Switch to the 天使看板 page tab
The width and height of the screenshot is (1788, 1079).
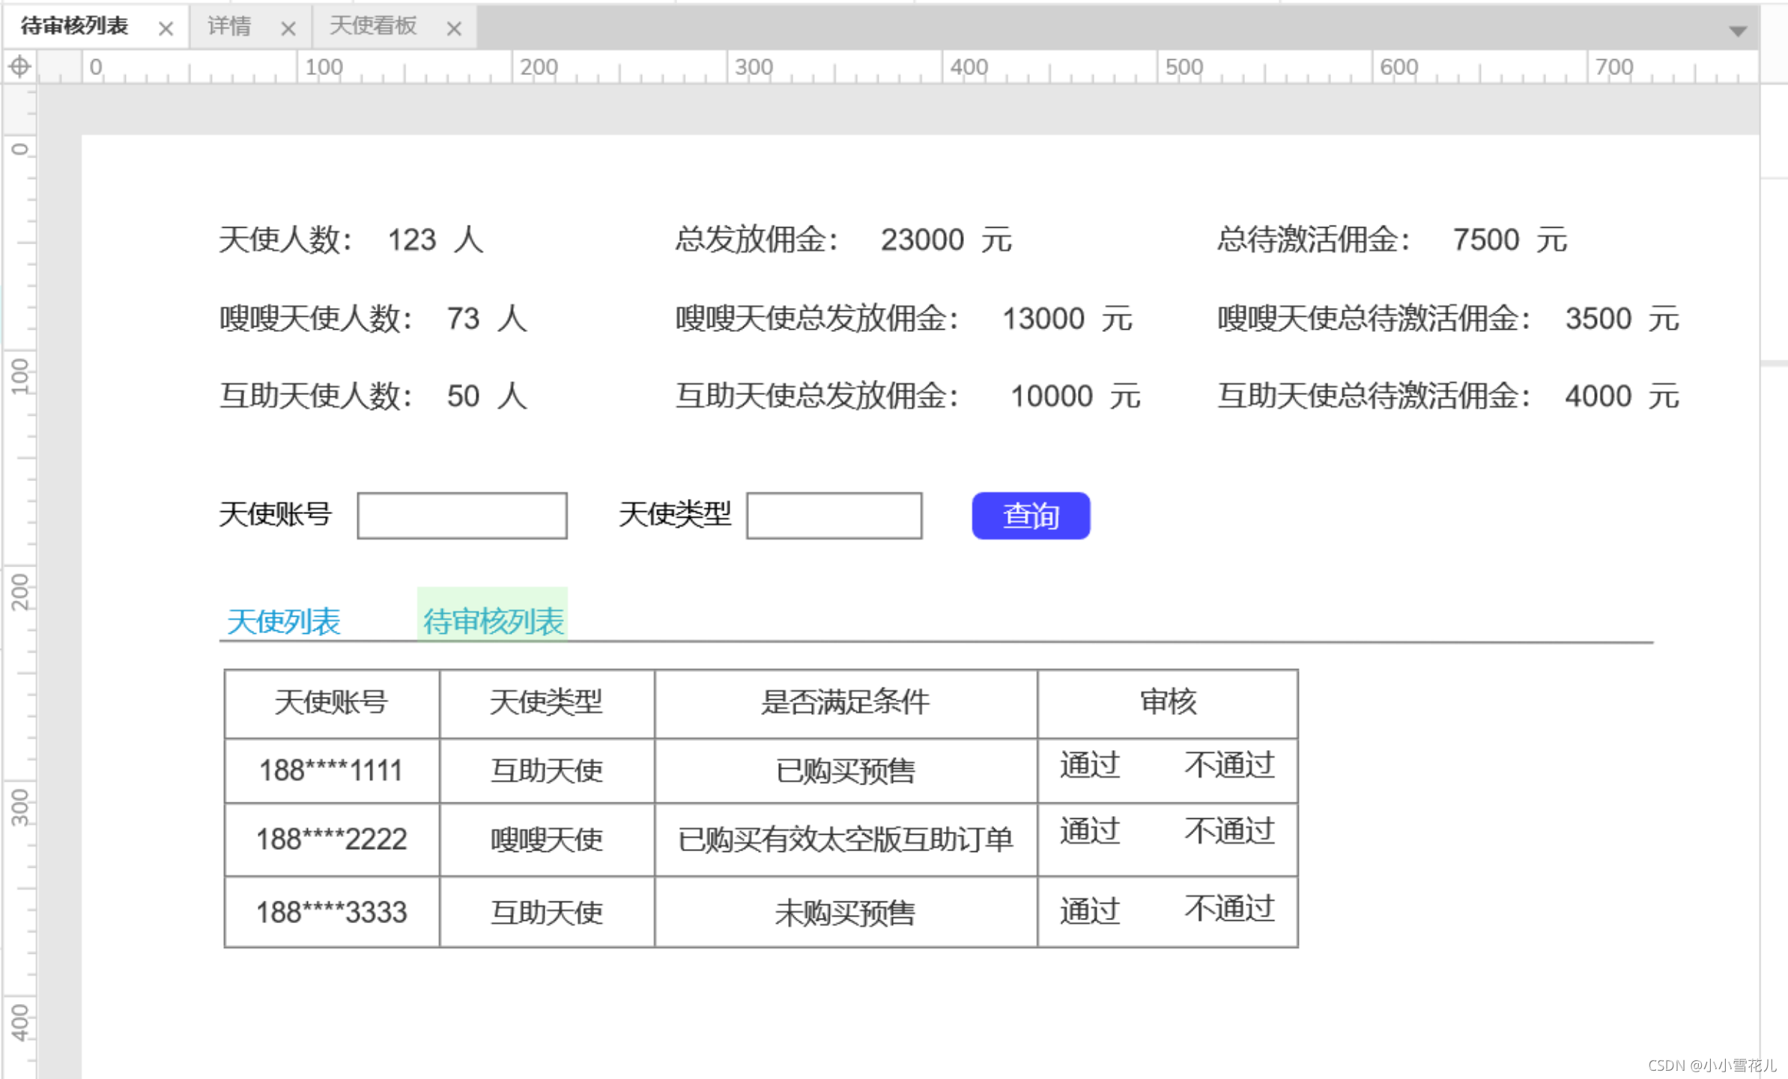click(x=373, y=27)
